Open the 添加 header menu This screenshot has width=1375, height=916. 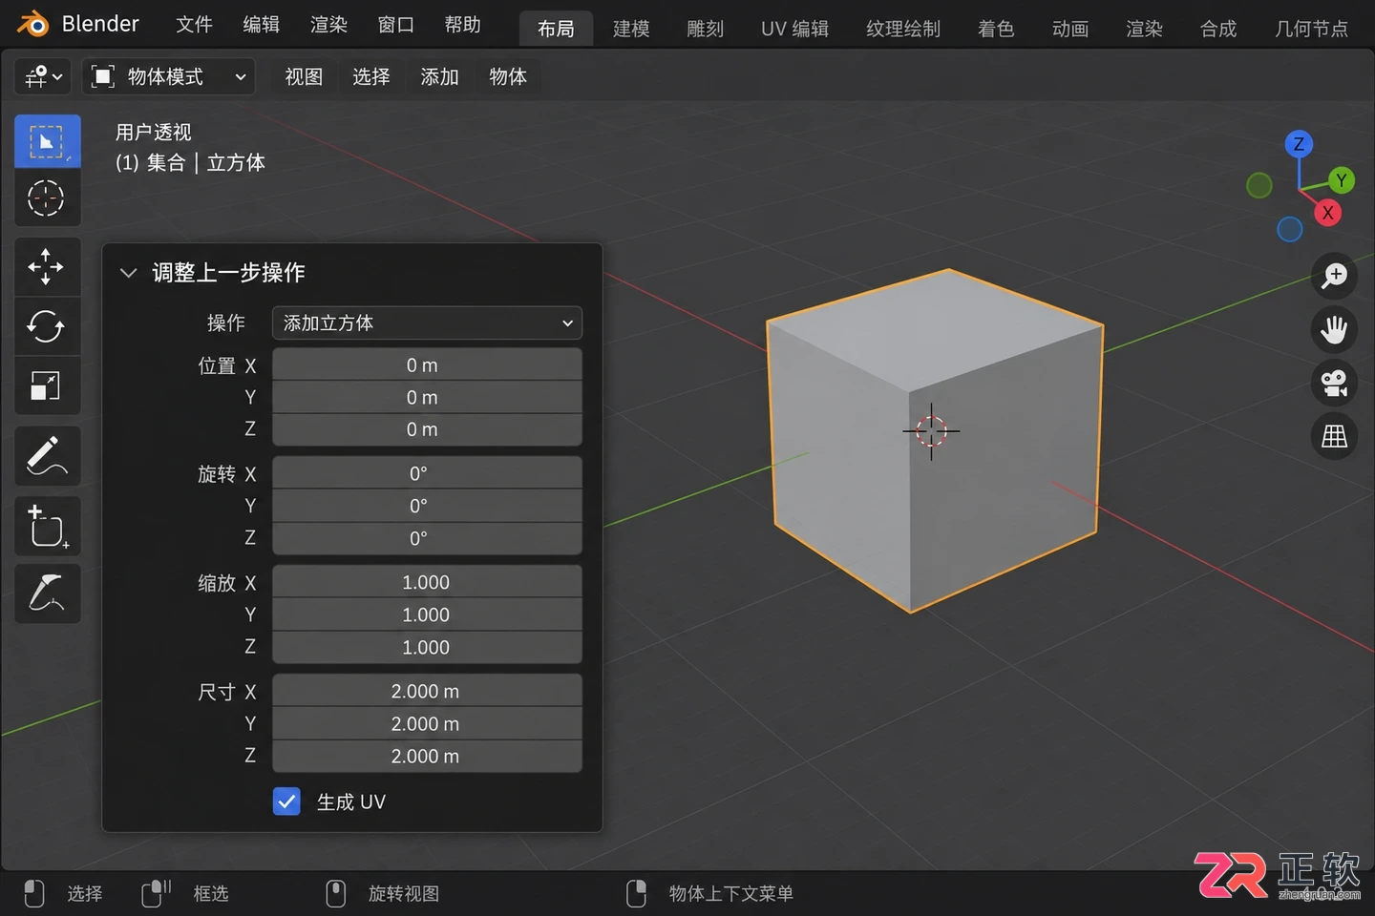440,76
